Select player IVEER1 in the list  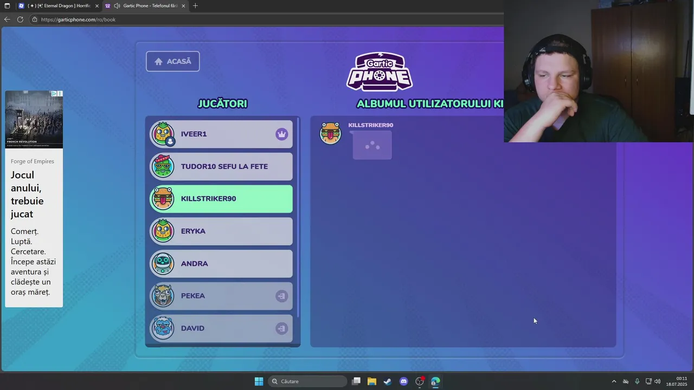point(221,134)
